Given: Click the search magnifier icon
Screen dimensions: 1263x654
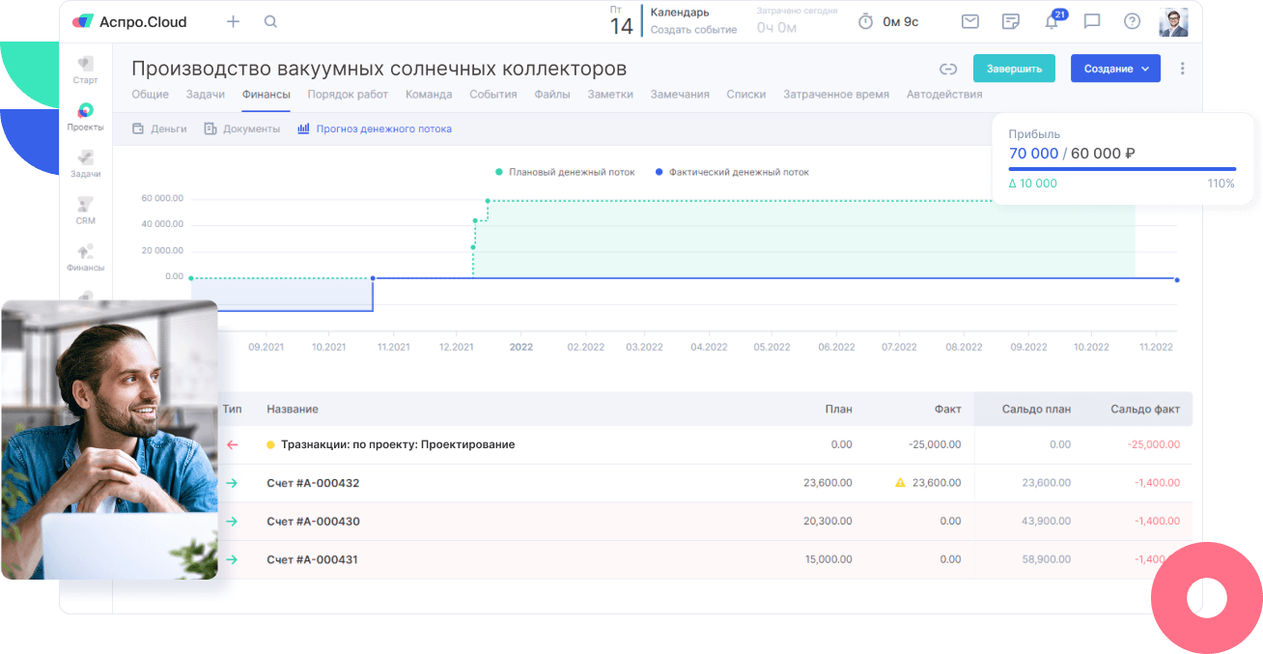Looking at the screenshot, I should (270, 21).
